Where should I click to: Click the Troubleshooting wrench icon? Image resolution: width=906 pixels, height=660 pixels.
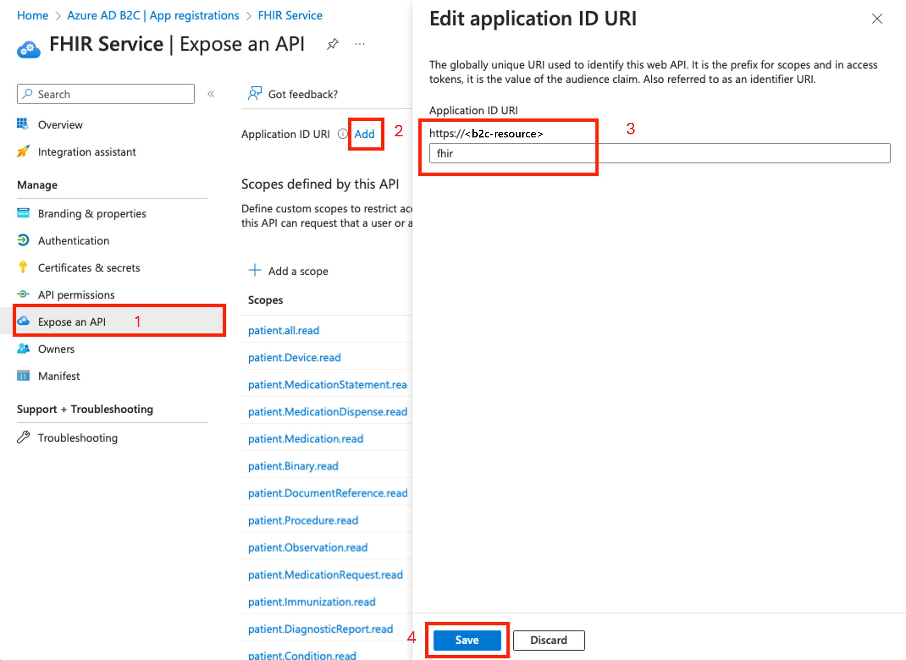tap(23, 437)
